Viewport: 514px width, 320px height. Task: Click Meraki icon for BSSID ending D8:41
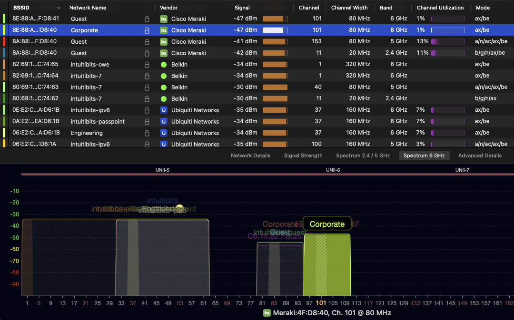[x=164, y=19]
